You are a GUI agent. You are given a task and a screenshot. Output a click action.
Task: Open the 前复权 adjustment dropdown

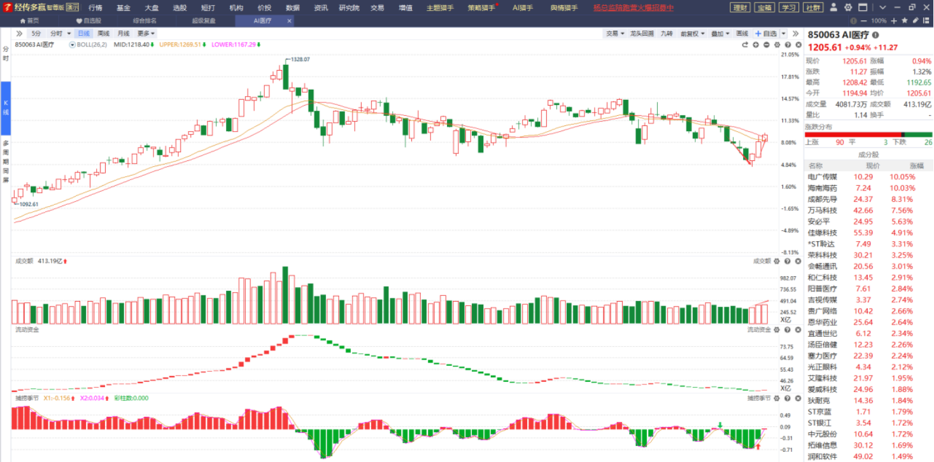(692, 33)
